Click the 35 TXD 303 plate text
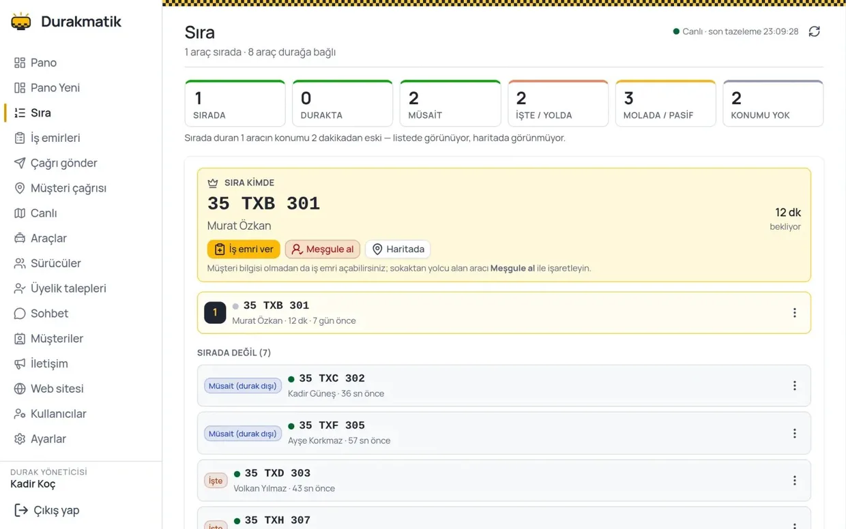The width and height of the screenshot is (846, 529). point(277,473)
